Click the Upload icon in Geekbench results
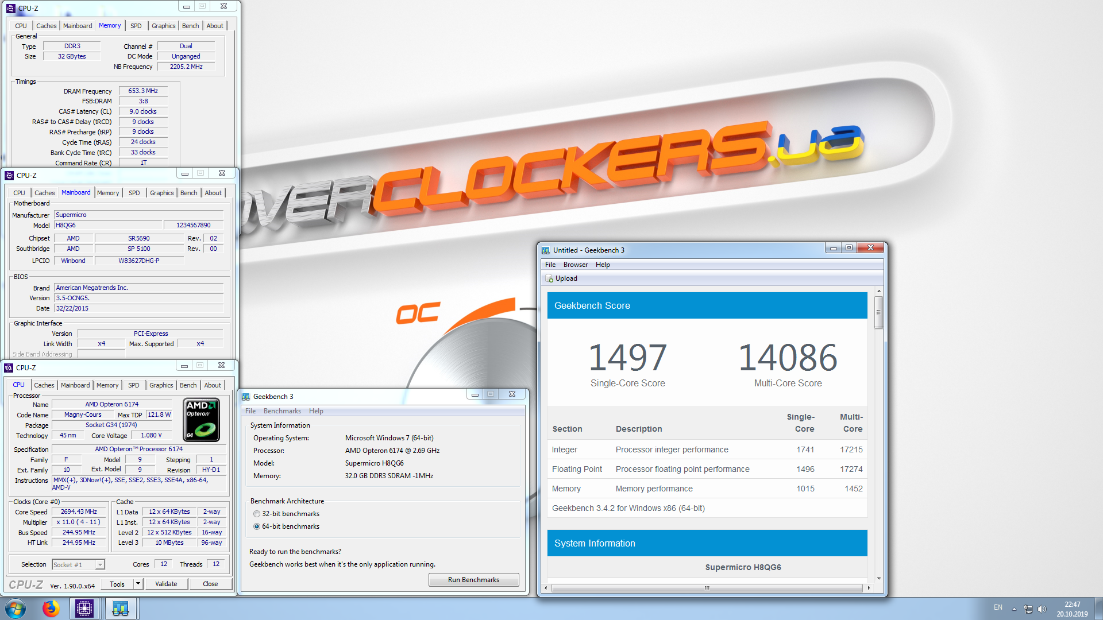 pos(549,278)
